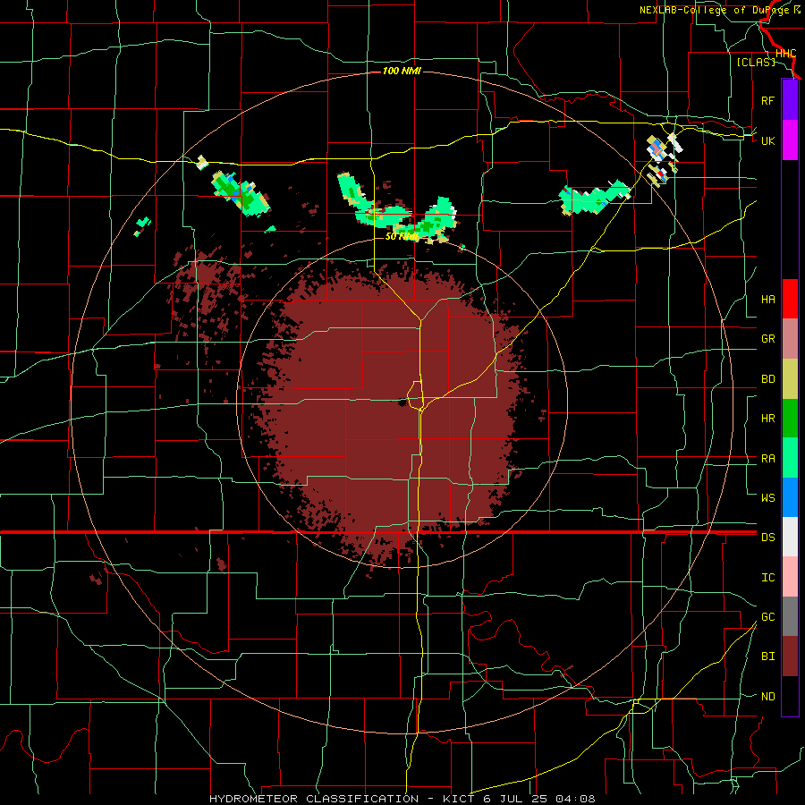Click the magenta UK legend color swatch
Screen dimensions: 805x805
(790, 140)
